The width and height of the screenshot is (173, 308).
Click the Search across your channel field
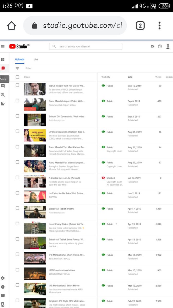(x=86, y=46)
